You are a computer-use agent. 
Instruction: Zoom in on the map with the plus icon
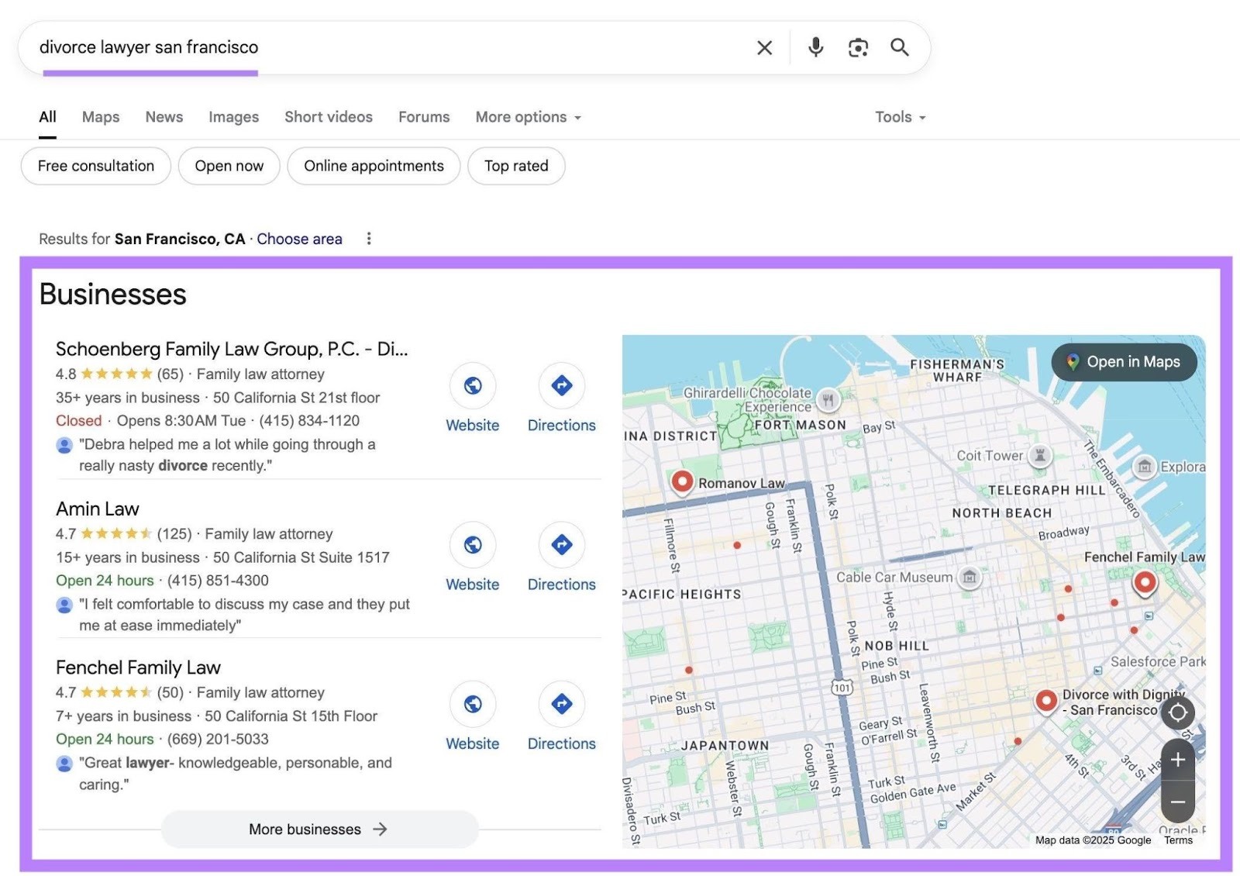coord(1177,760)
